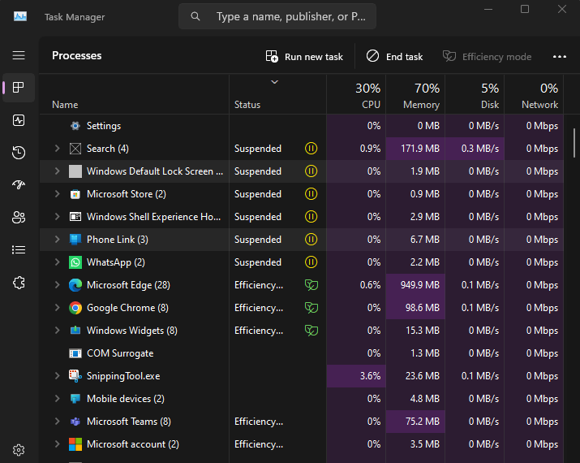The height and width of the screenshot is (463, 580).
Task: Click the Google Chrome efficiency leaf icon
Action: [311, 308]
